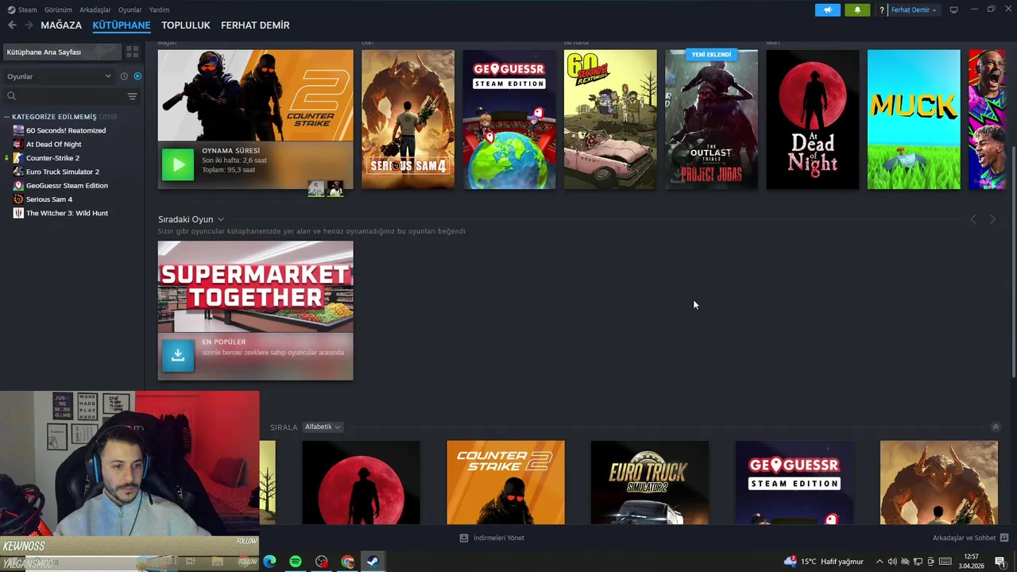Select the KÜTÜPHANE tab
This screenshot has height=572, width=1017.
click(x=122, y=25)
